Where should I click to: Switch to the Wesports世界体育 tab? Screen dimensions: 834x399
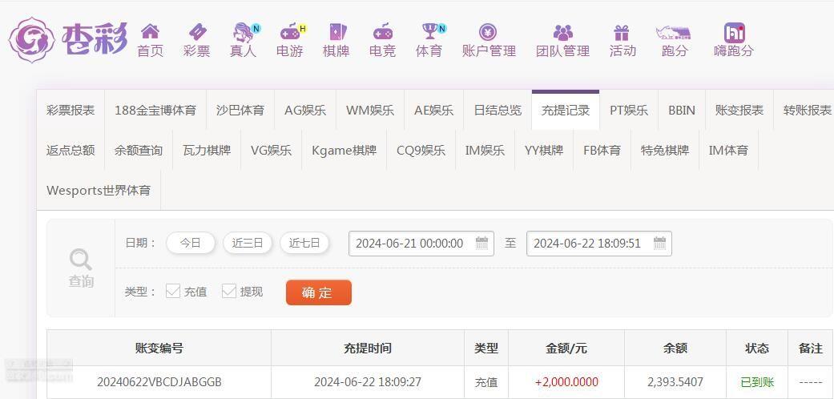[x=99, y=191]
